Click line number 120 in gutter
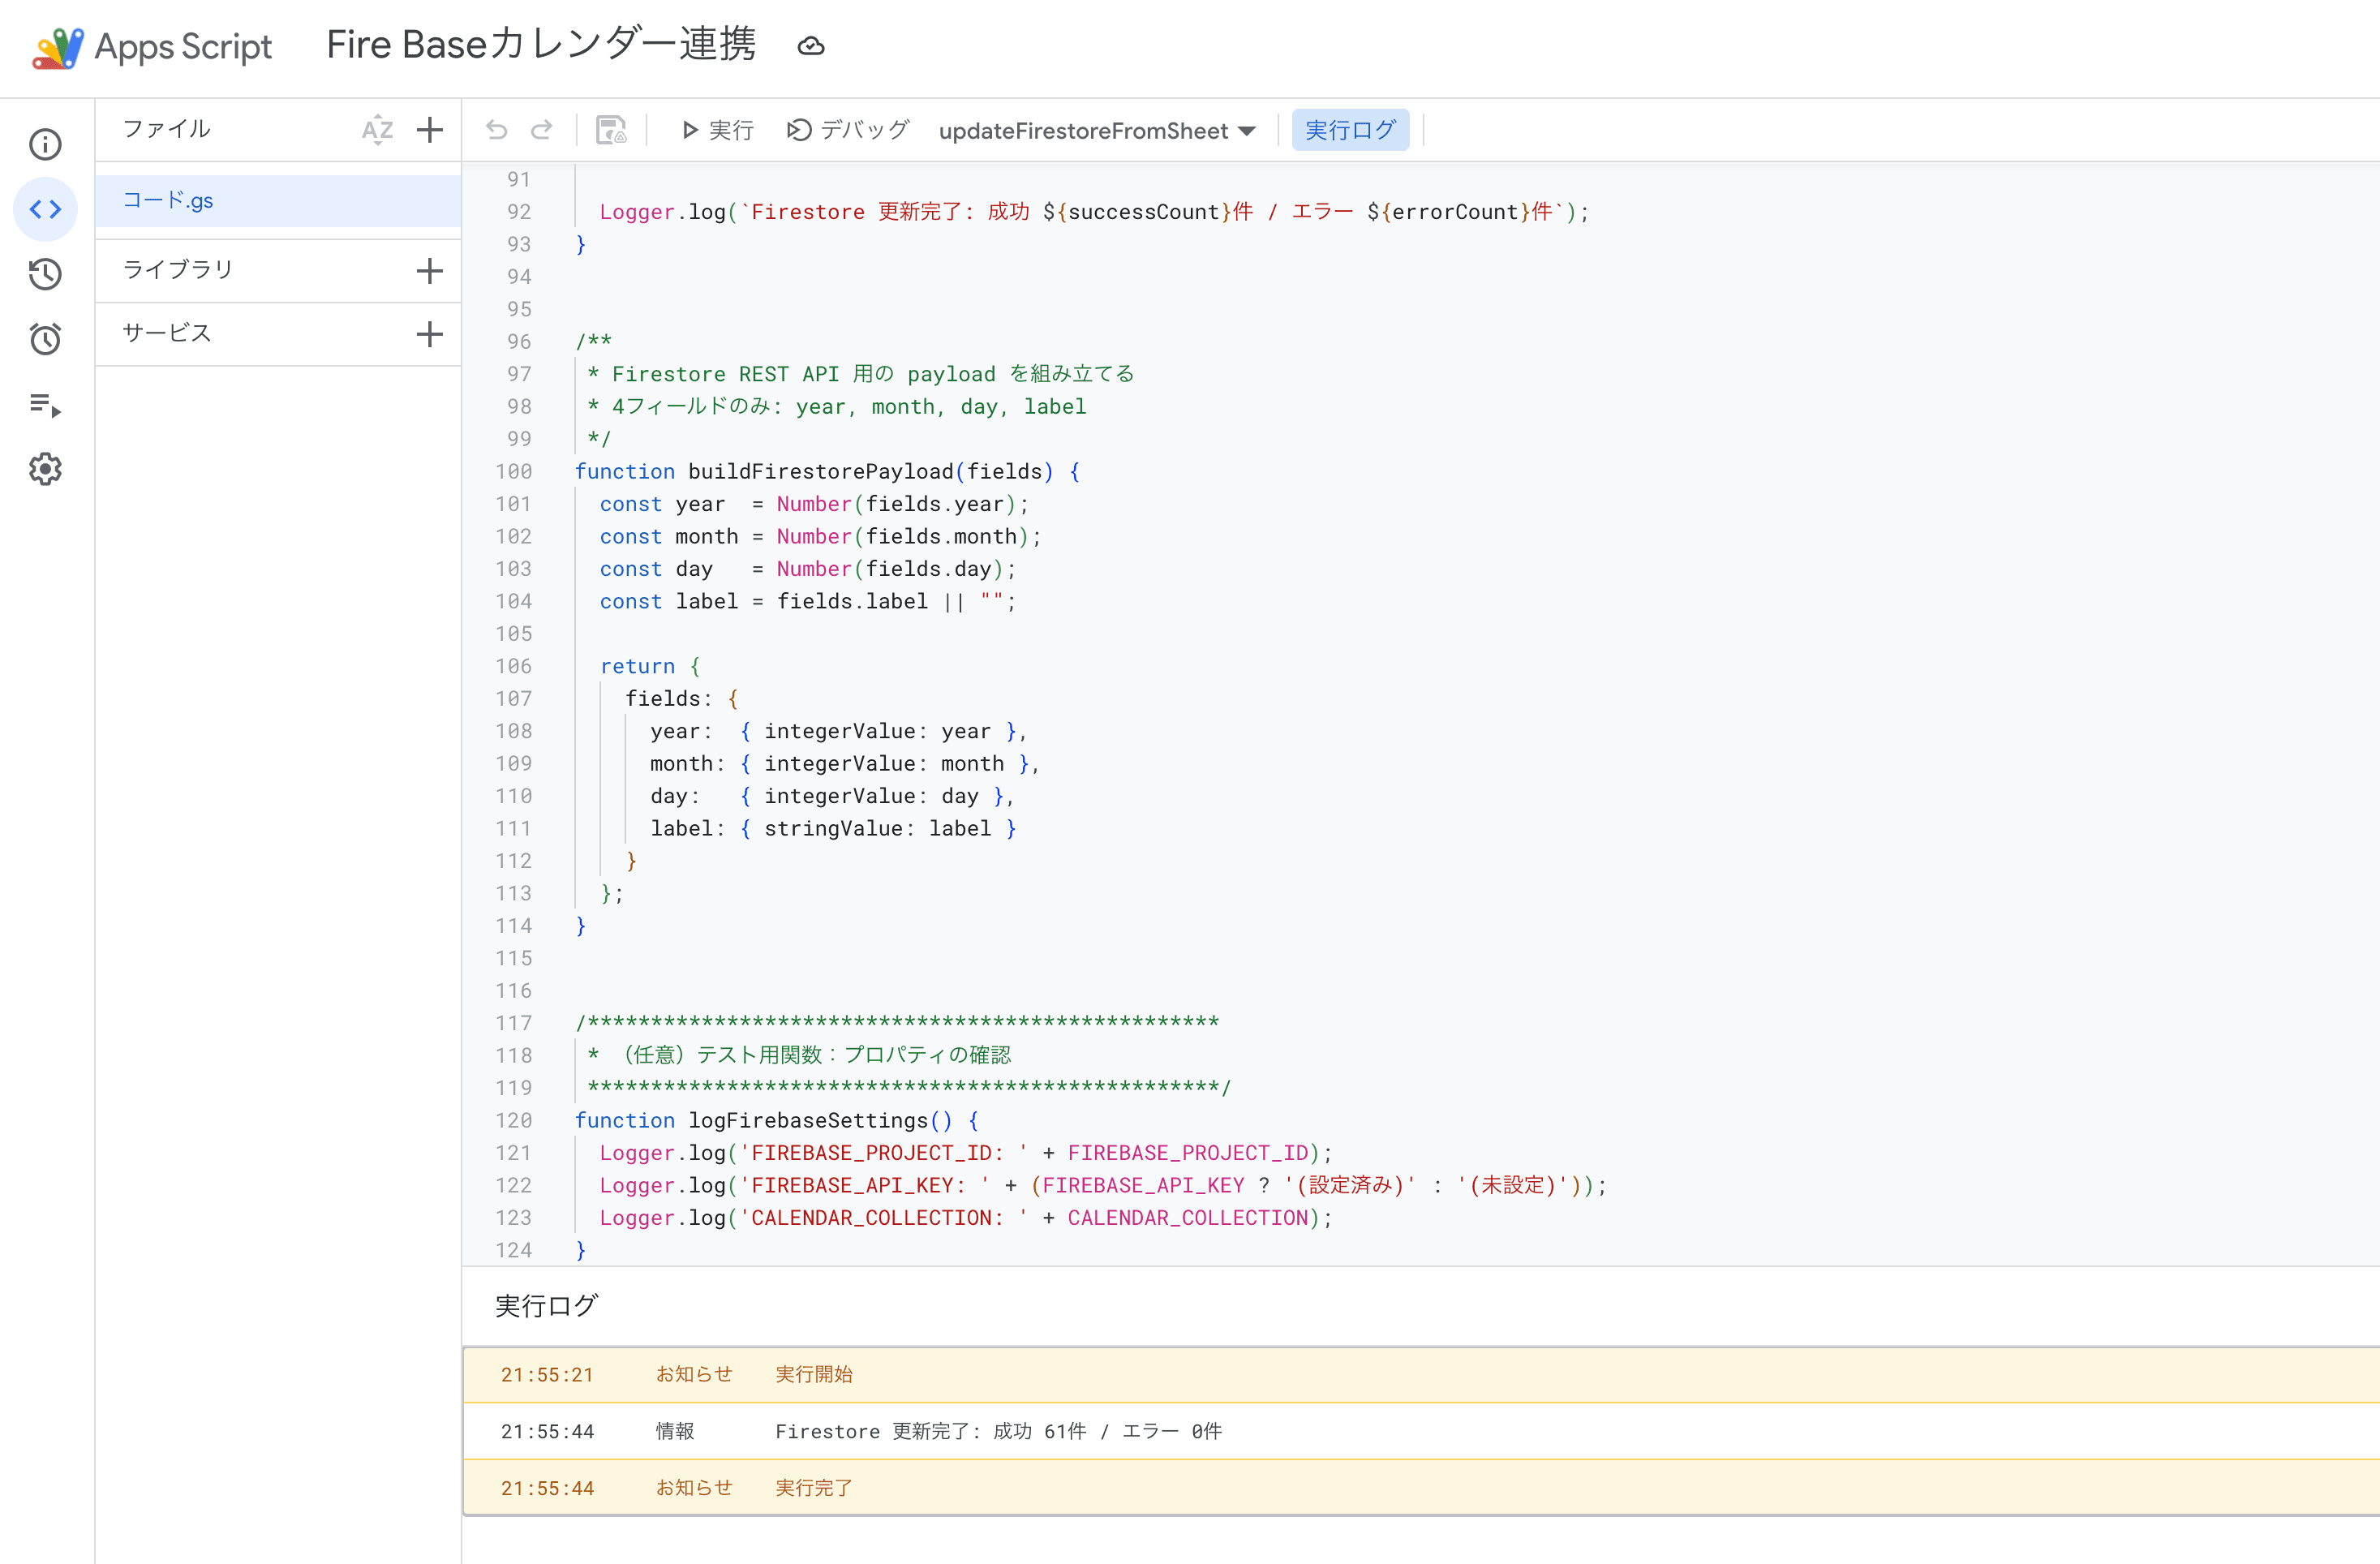2380x1564 pixels. click(x=514, y=1120)
